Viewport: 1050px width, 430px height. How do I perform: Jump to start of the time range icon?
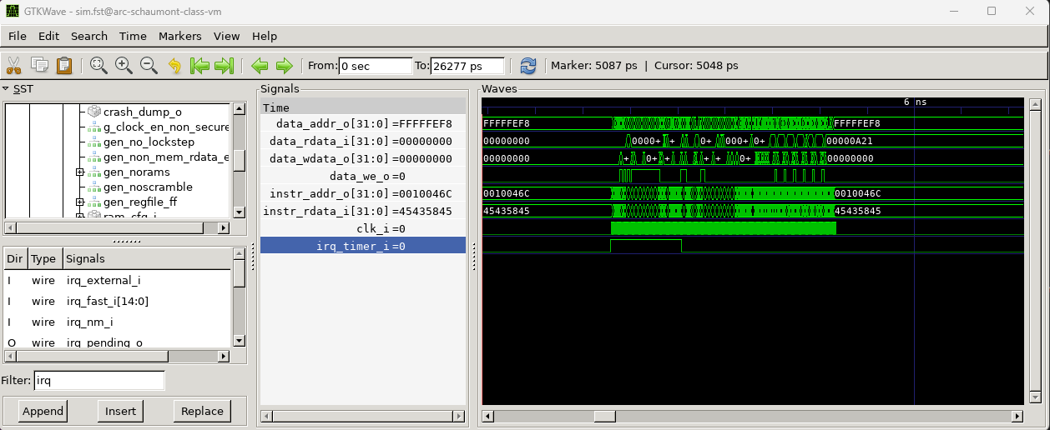coord(199,65)
